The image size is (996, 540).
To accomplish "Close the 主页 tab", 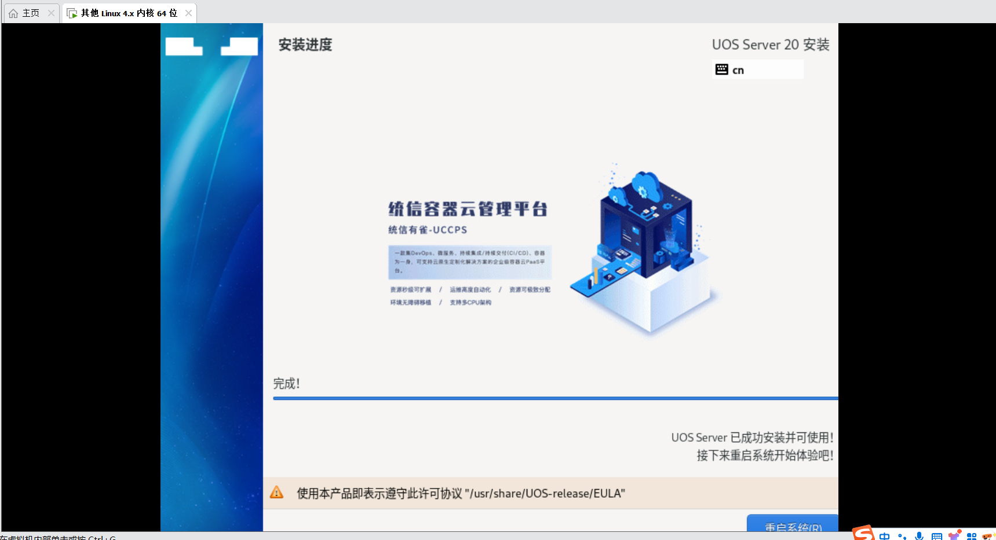I will pos(51,13).
